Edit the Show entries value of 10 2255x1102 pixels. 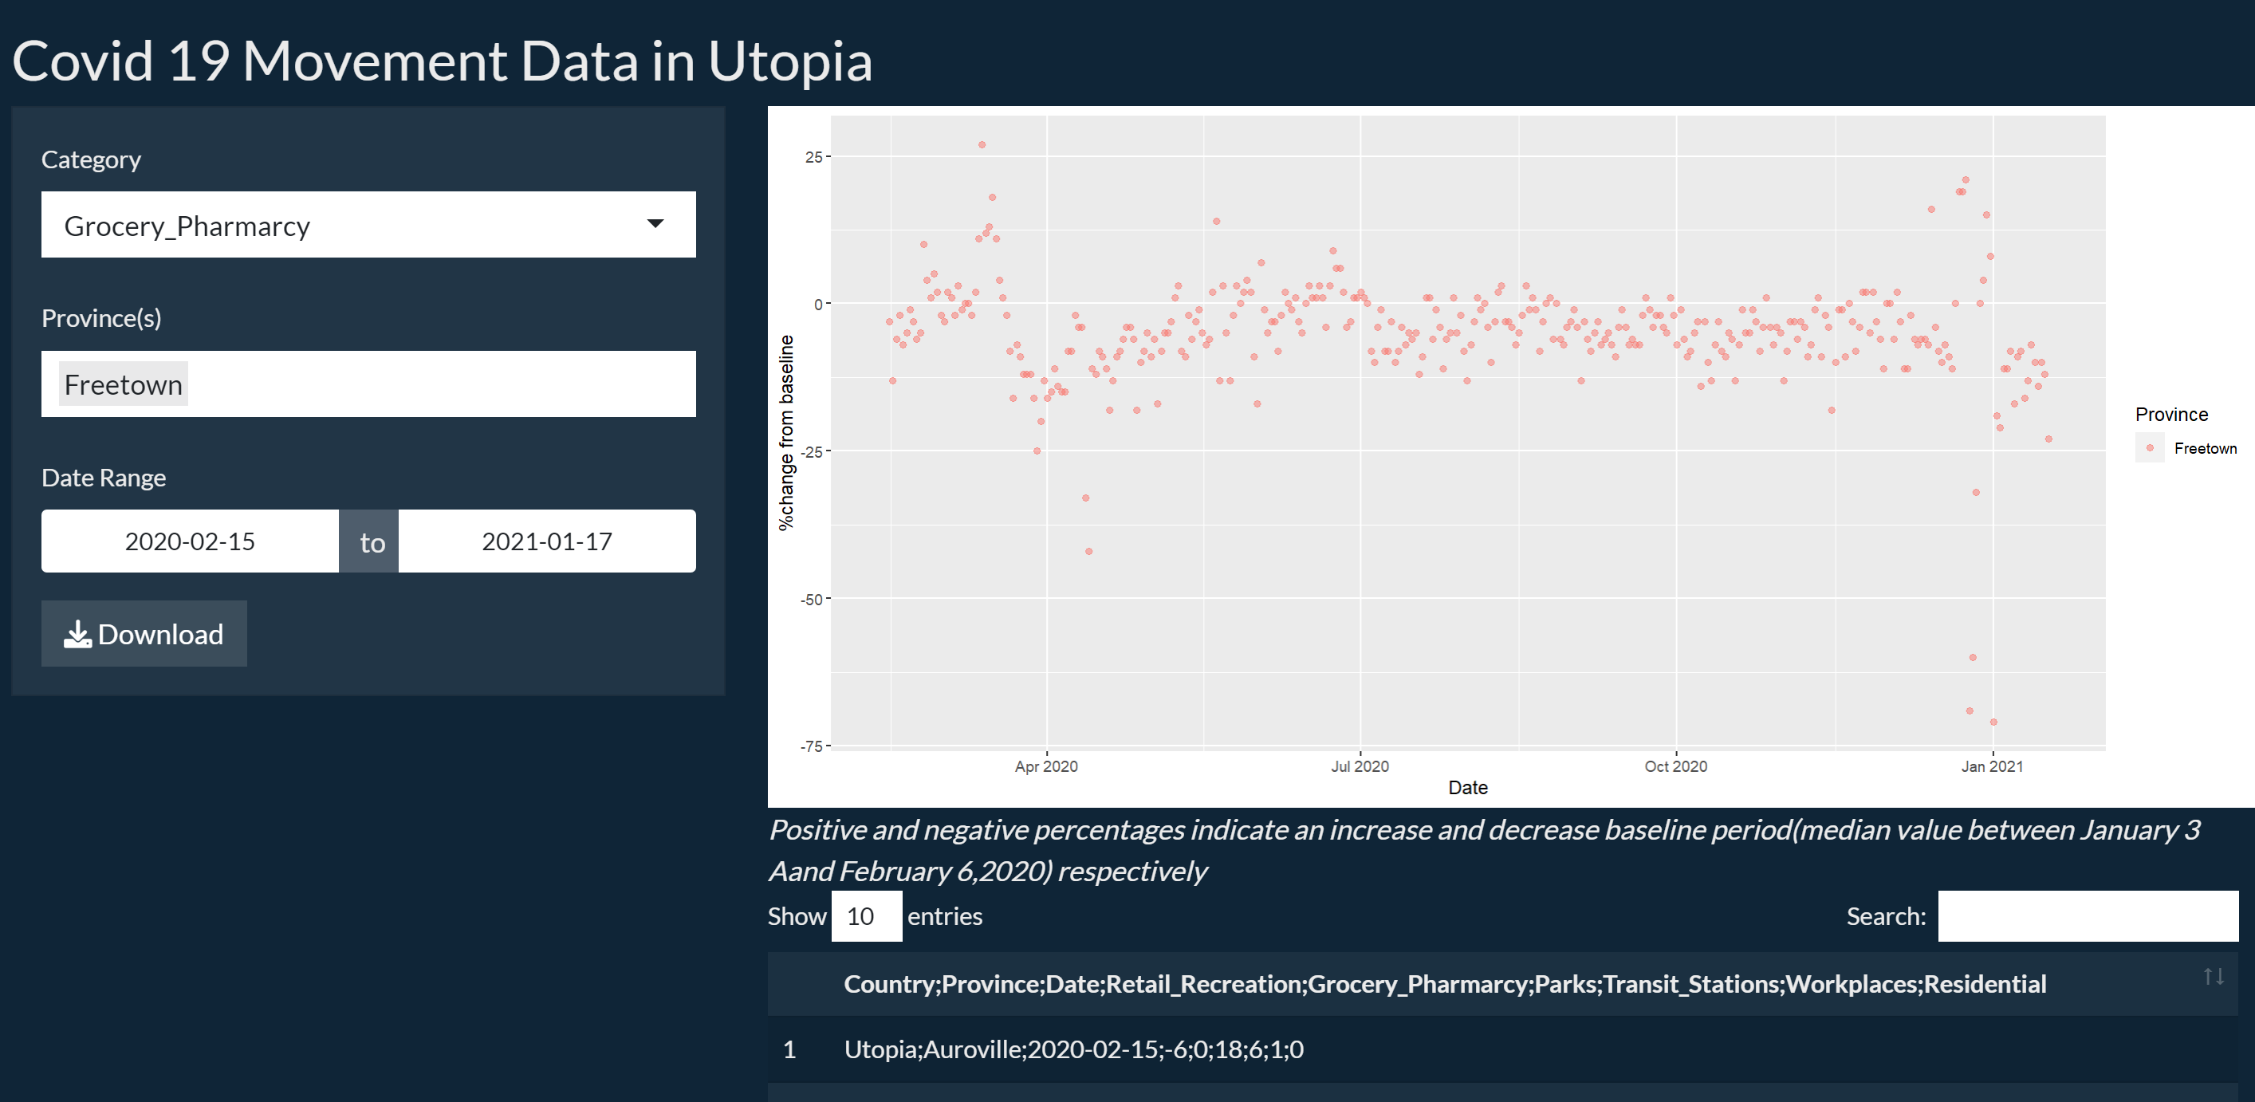pos(865,915)
